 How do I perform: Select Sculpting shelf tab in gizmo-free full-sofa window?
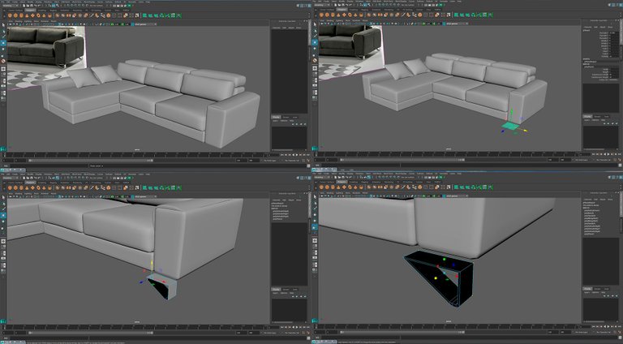tap(41, 11)
